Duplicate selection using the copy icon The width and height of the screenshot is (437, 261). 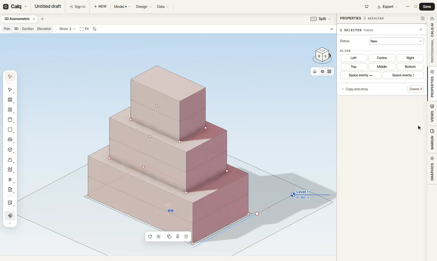169,237
